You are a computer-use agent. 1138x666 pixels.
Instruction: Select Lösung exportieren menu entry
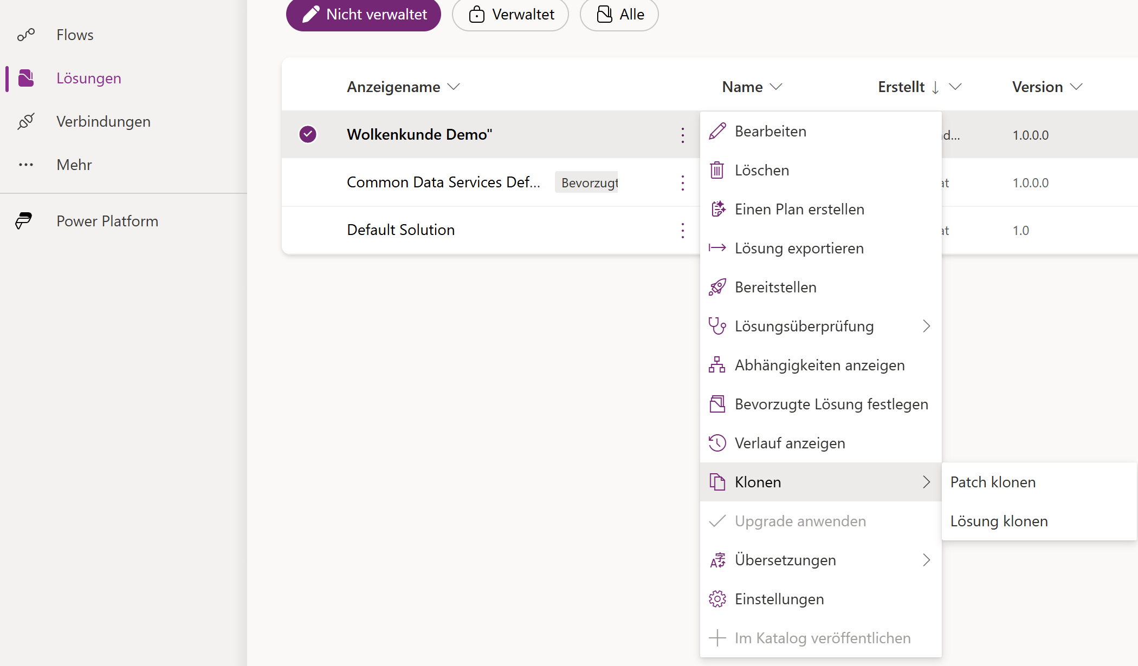(x=820, y=248)
